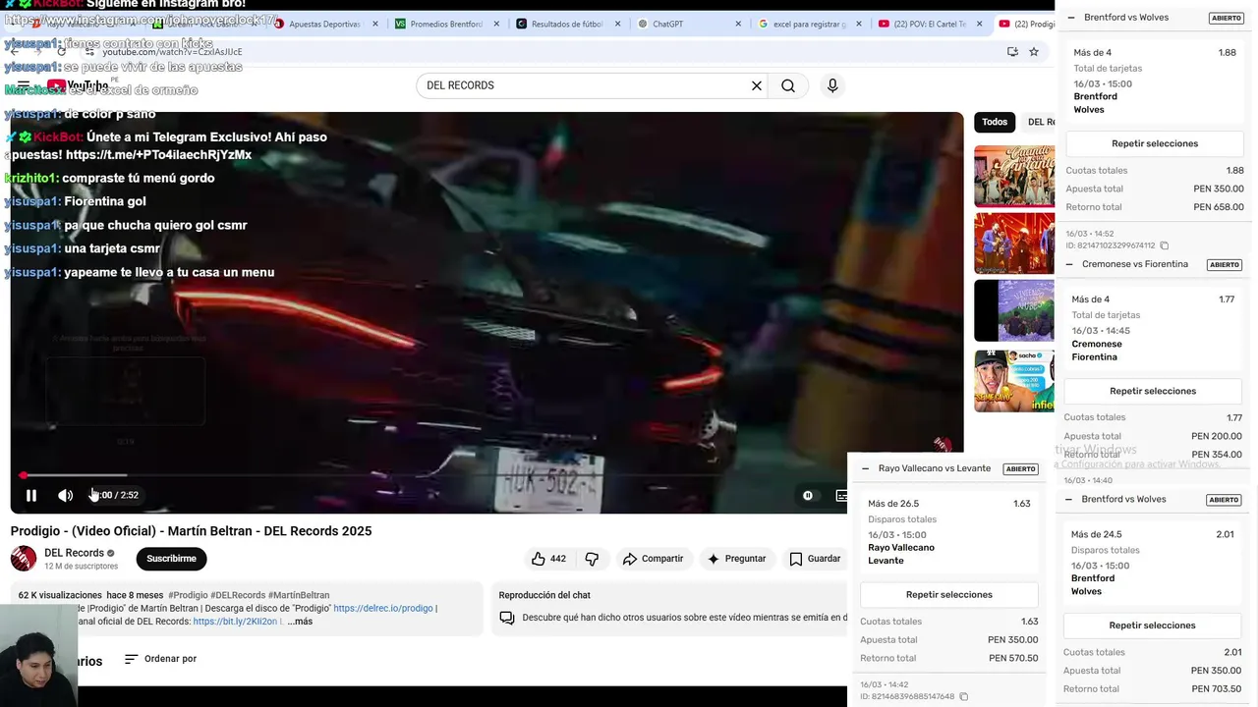Collapse the Brentford vs Wolves 1.88 bet slip

pyautogui.click(x=1069, y=18)
